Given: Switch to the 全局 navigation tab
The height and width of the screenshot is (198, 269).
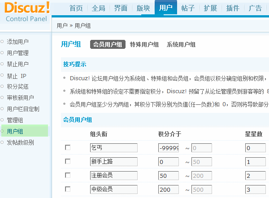Looking at the screenshot, I should tap(99, 9).
